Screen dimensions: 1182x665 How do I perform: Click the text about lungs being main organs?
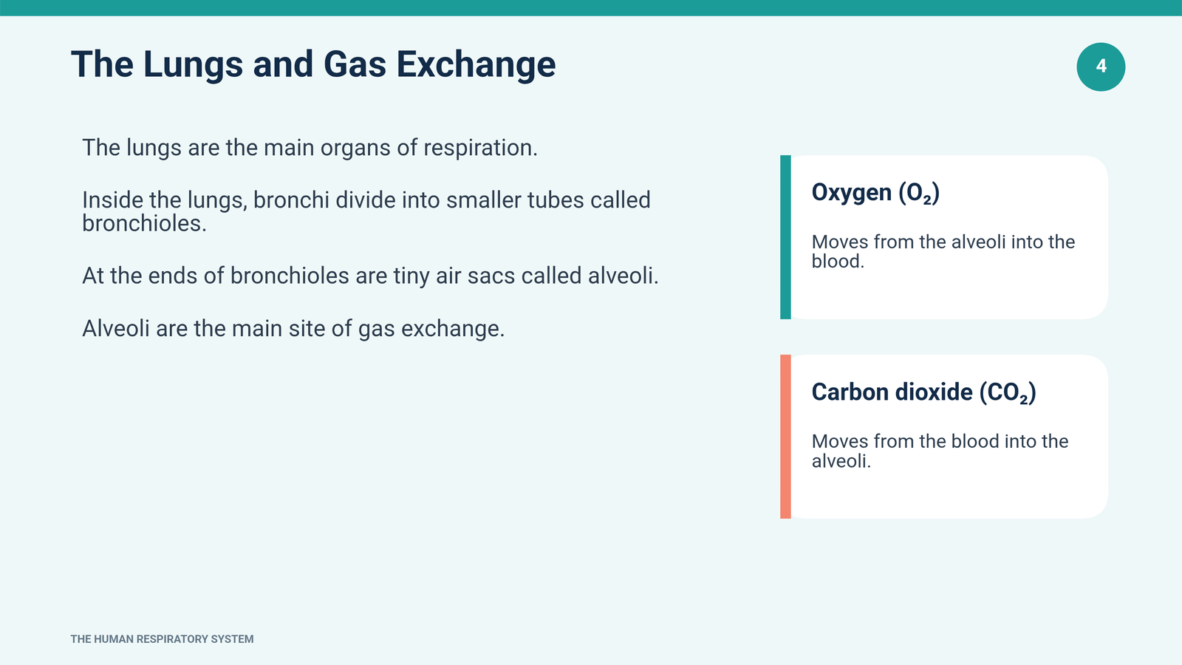(x=310, y=148)
